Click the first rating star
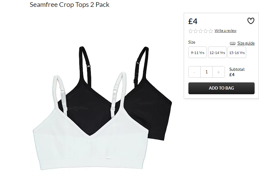259x176 pixels. tap(191, 31)
